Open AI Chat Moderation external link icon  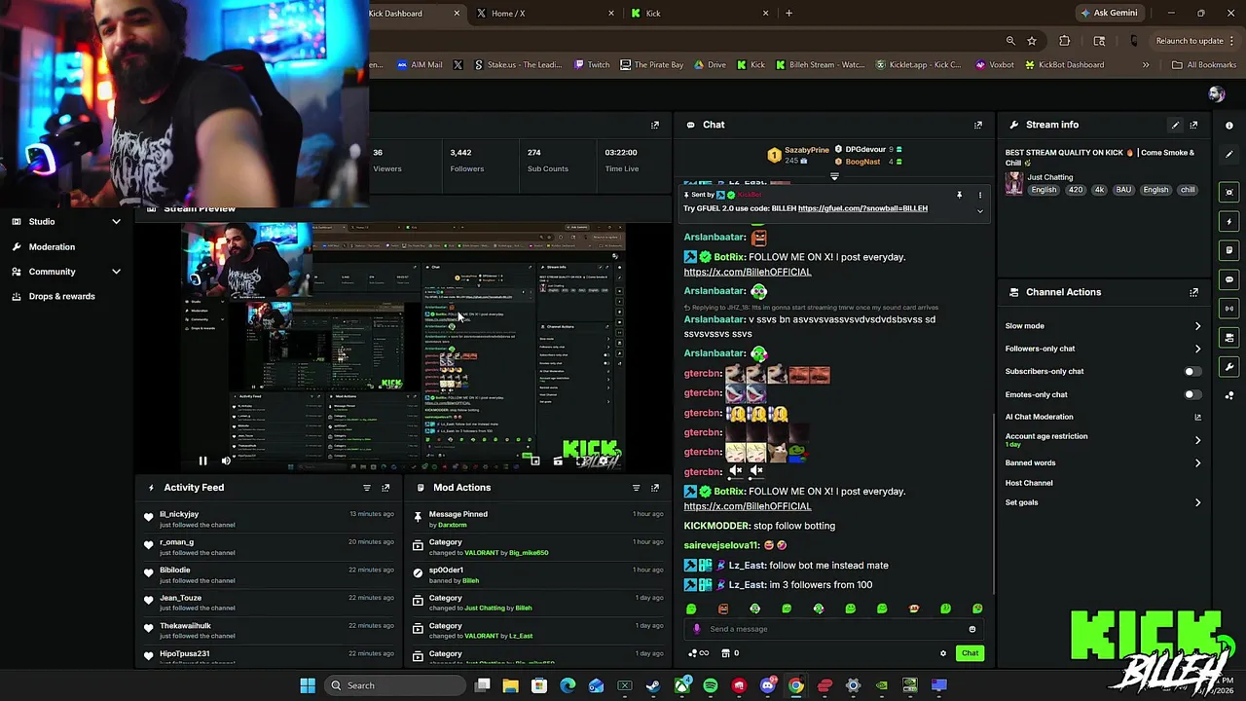point(1197,417)
